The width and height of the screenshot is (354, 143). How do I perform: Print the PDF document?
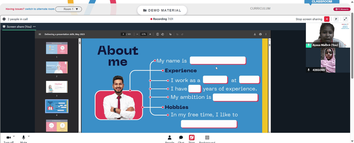[260, 35]
